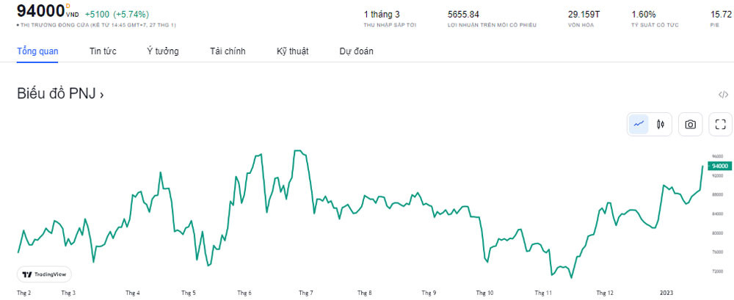The height and width of the screenshot is (300, 734).
Task: Switch to line chart view
Action: [x=639, y=124]
